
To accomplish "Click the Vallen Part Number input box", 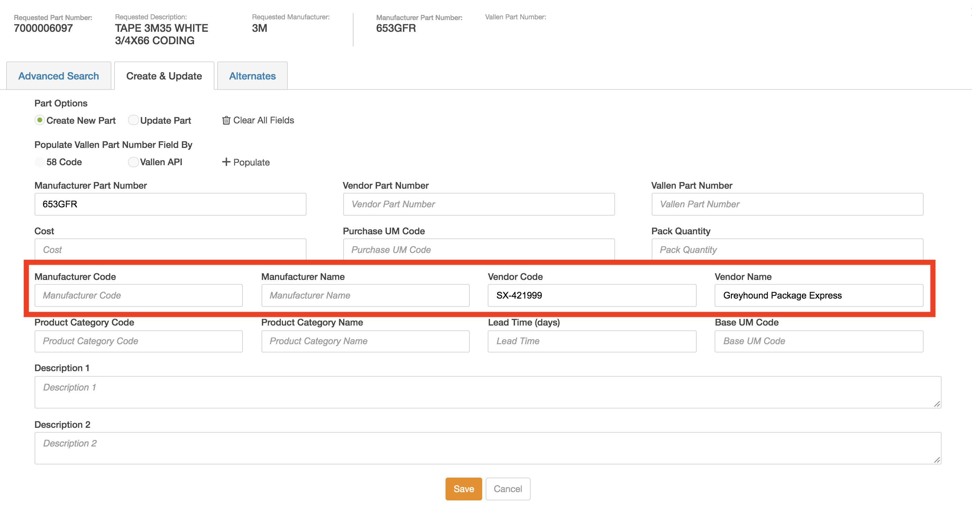I will 787,204.
